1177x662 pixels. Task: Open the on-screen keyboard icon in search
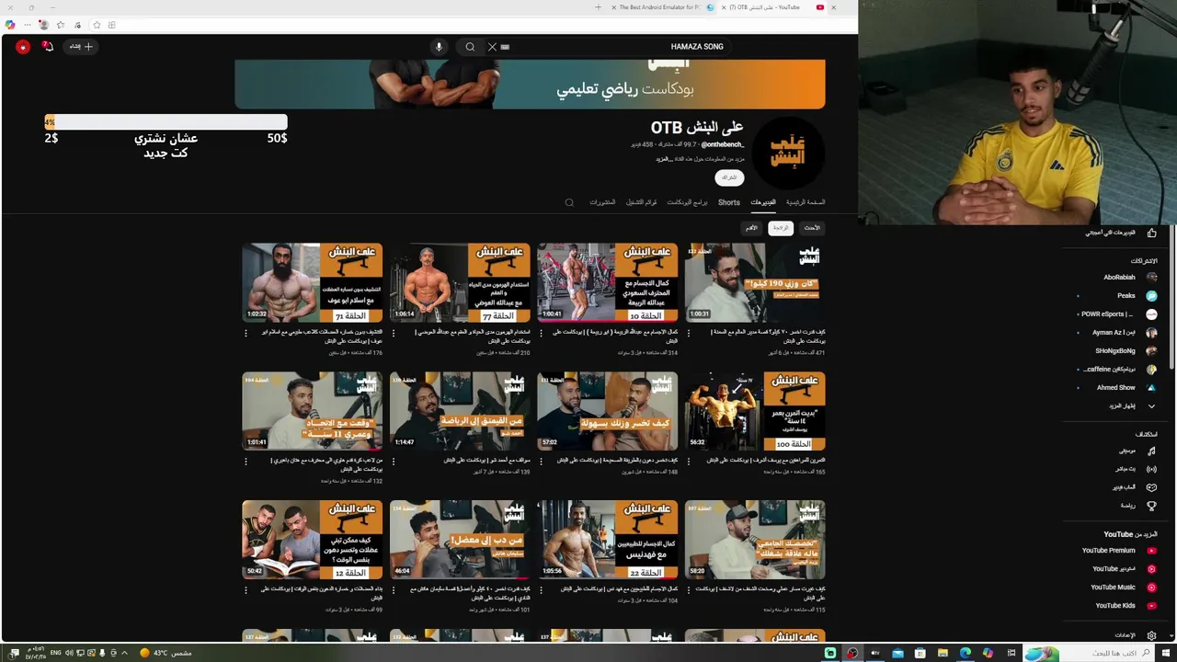point(505,47)
